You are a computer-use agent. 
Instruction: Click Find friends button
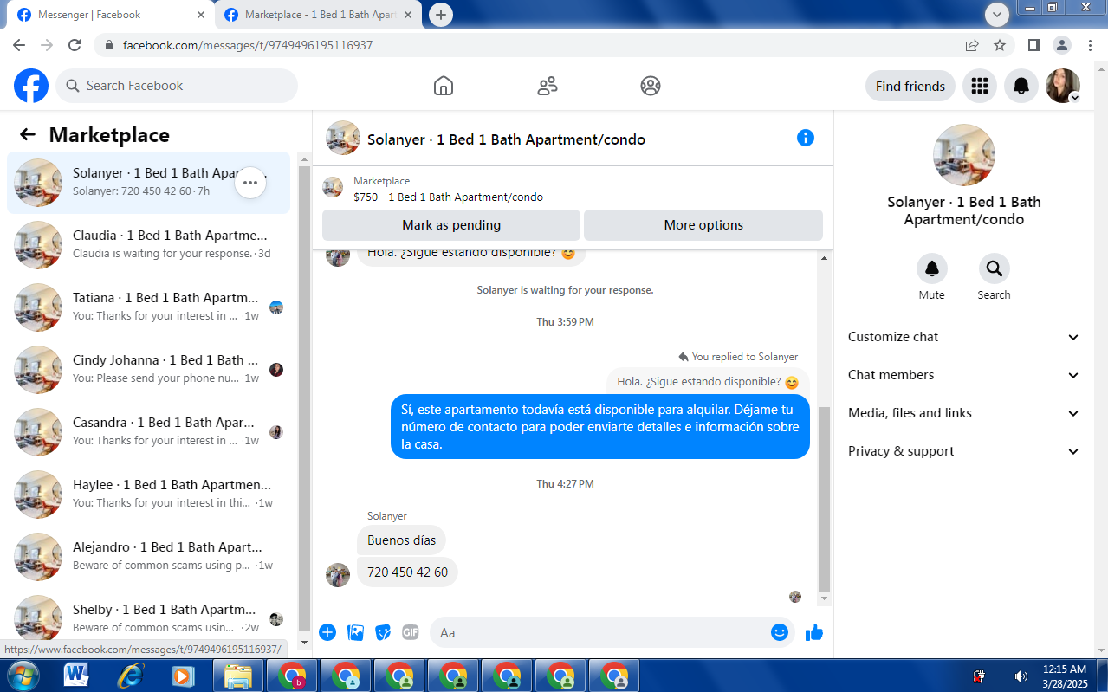910,86
